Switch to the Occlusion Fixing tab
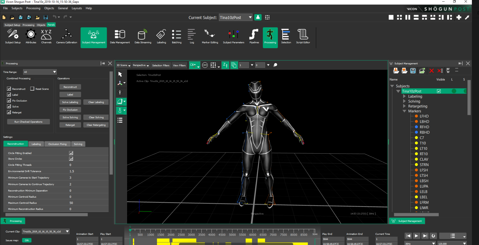This screenshot has height=245, width=479. click(x=57, y=144)
